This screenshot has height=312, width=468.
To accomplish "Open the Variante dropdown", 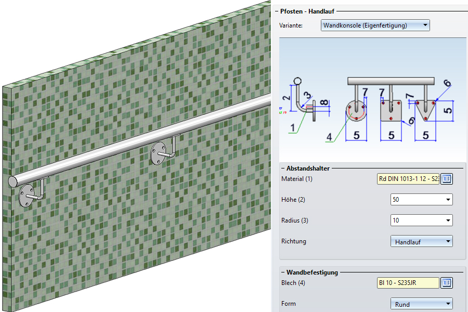I will [375, 25].
